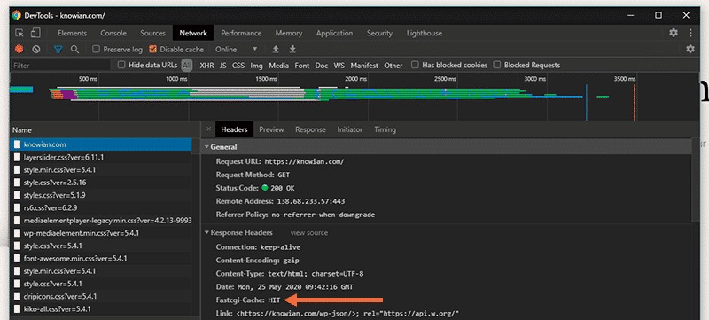Collapse the General section
Viewport: 709px width, 320px height.
(206, 147)
